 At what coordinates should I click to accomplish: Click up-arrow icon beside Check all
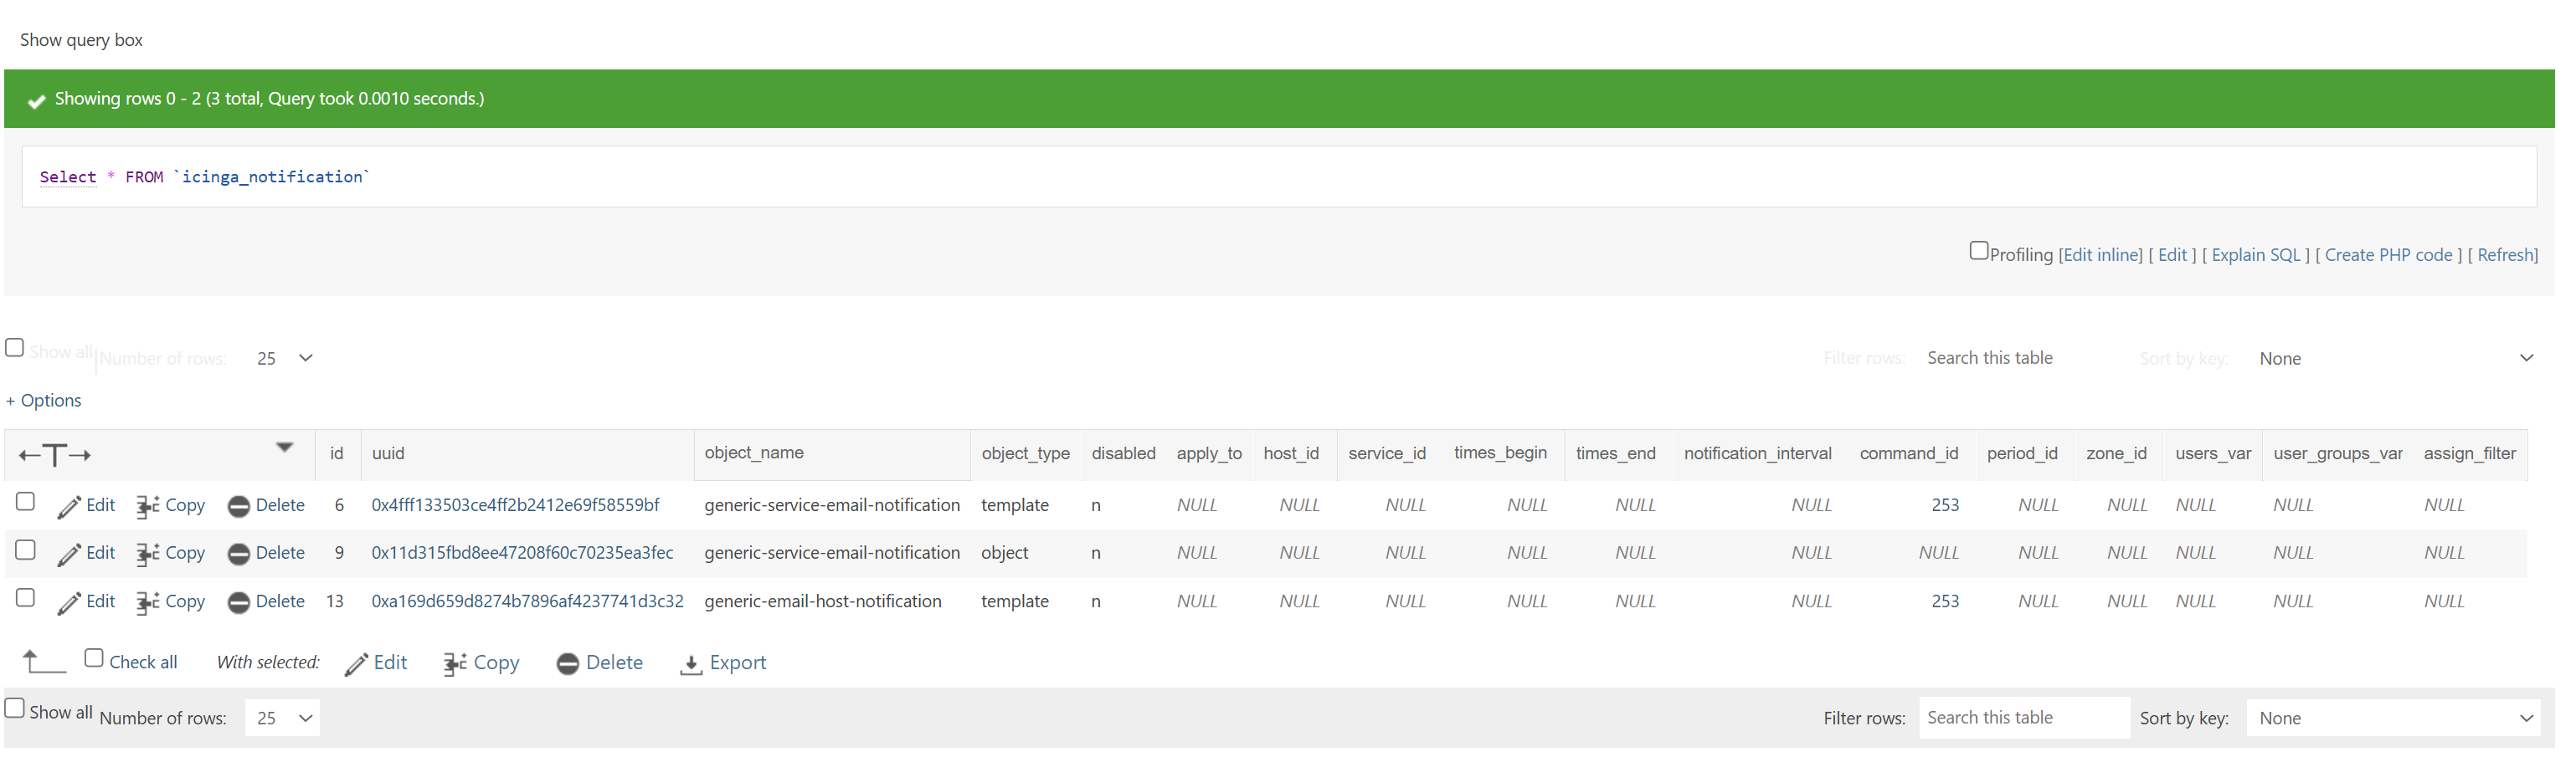[x=43, y=661]
